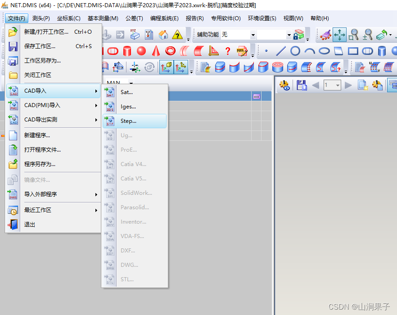
Task: Choose Sat... from CAD import submenu
Action: coord(135,92)
